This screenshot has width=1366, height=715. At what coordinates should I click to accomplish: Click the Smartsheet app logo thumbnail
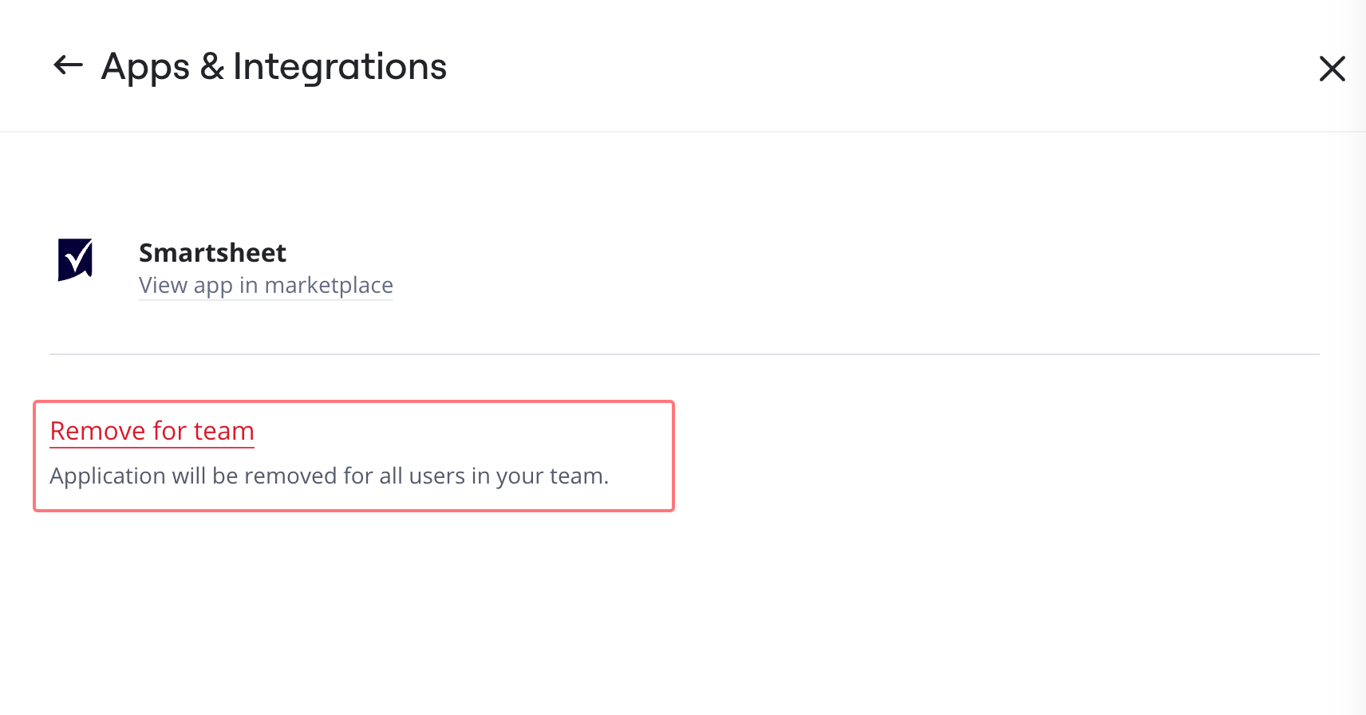click(x=75, y=260)
